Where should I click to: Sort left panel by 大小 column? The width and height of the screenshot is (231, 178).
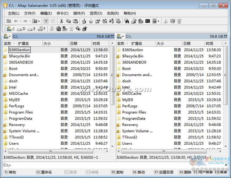coord(56,43)
